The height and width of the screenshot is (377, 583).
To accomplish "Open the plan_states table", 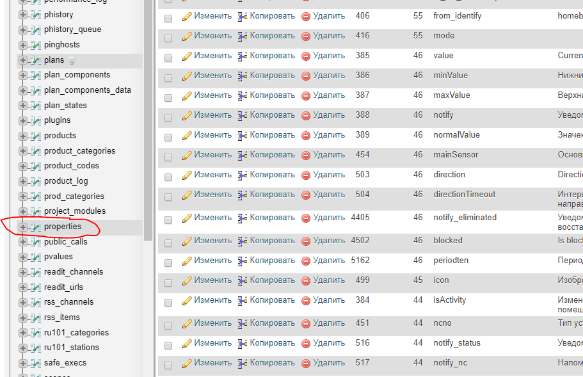I will pyautogui.click(x=65, y=106).
